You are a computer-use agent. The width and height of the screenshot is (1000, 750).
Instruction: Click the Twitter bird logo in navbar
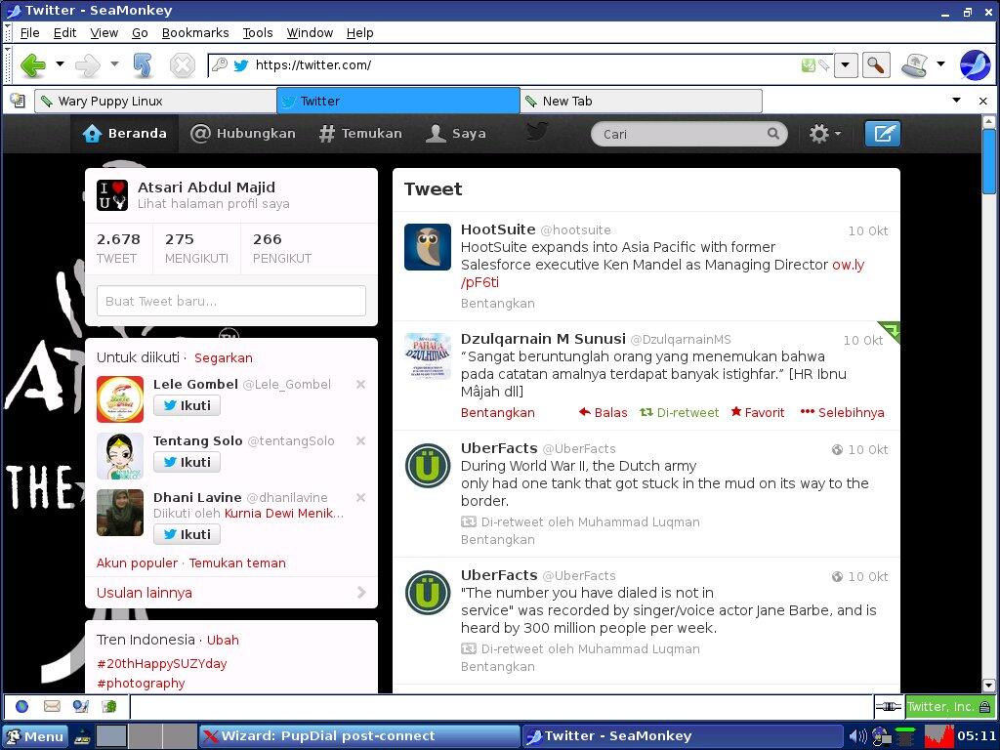[x=536, y=132]
